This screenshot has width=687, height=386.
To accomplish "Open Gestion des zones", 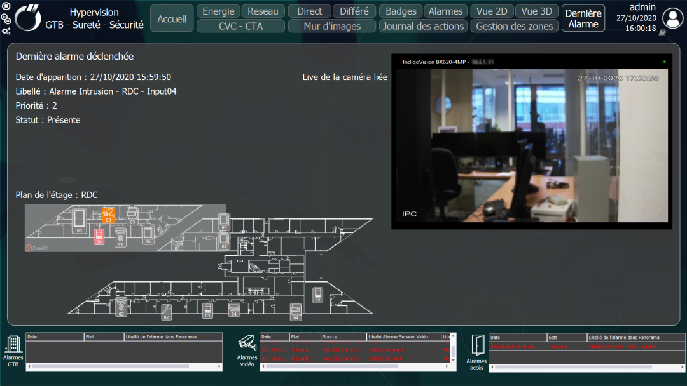I will tap(515, 26).
